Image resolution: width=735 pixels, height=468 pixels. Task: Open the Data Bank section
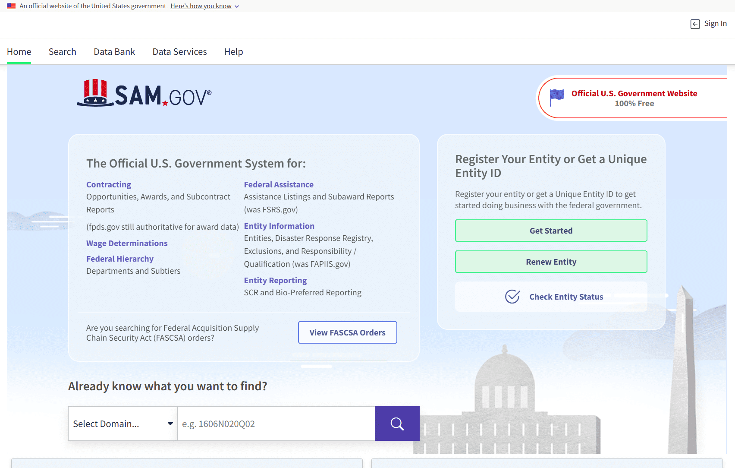coord(114,51)
